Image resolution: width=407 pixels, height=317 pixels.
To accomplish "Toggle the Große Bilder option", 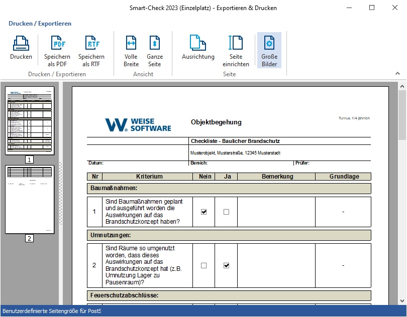I will (269, 50).
